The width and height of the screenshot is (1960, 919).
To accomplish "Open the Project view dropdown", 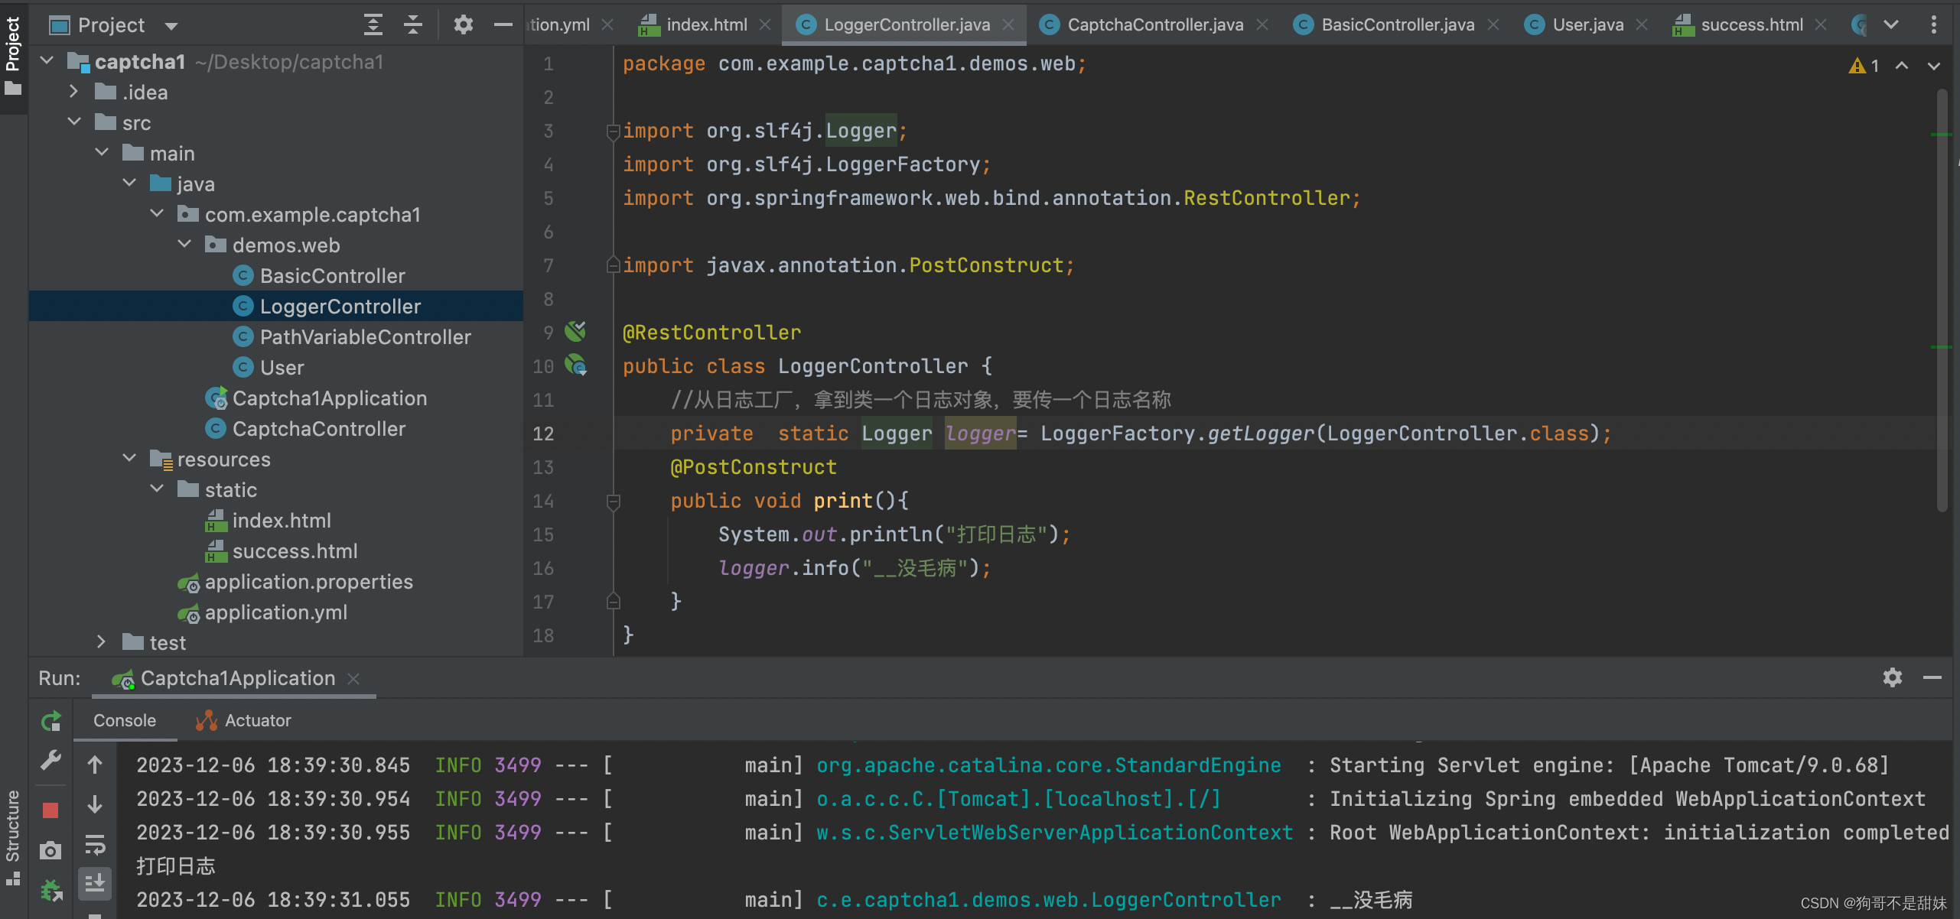I will tap(171, 26).
